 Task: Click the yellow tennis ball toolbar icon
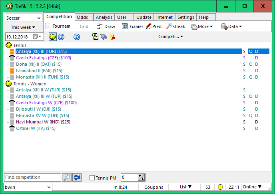tap(52, 37)
